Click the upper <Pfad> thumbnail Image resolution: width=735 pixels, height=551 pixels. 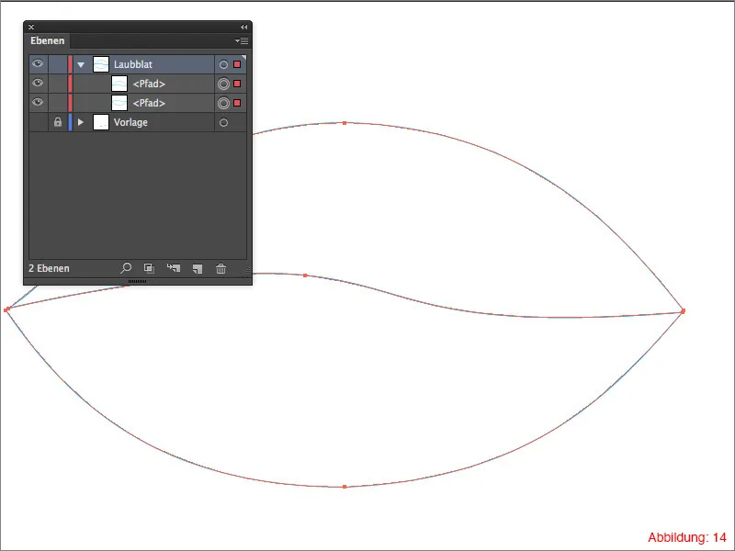119,84
